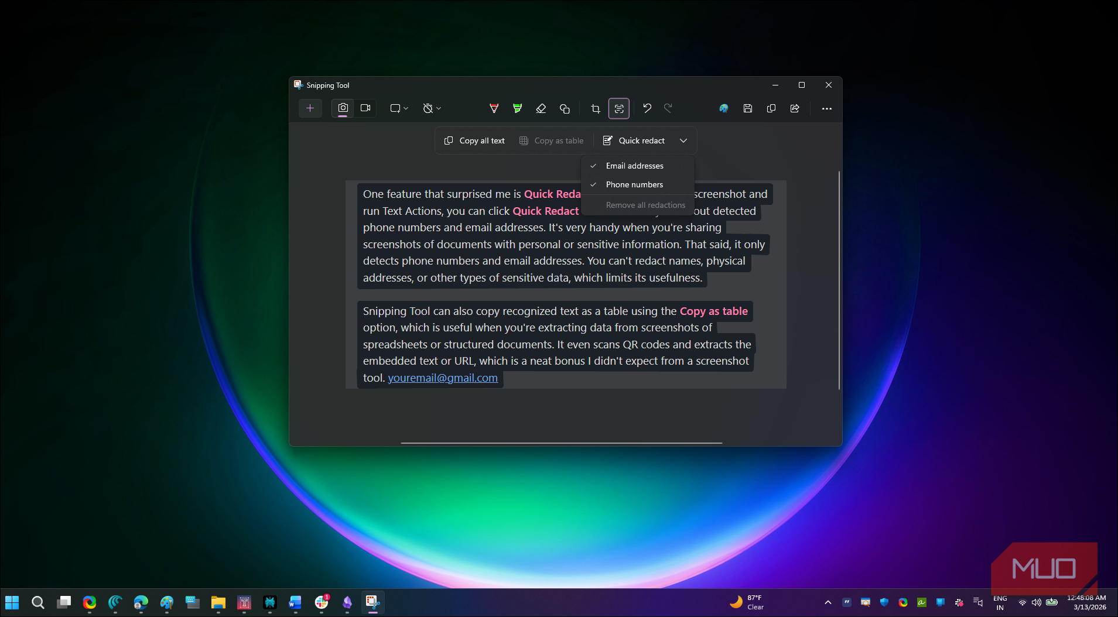Open the Windows Start menu

pyautogui.click(x=12, y=602)
